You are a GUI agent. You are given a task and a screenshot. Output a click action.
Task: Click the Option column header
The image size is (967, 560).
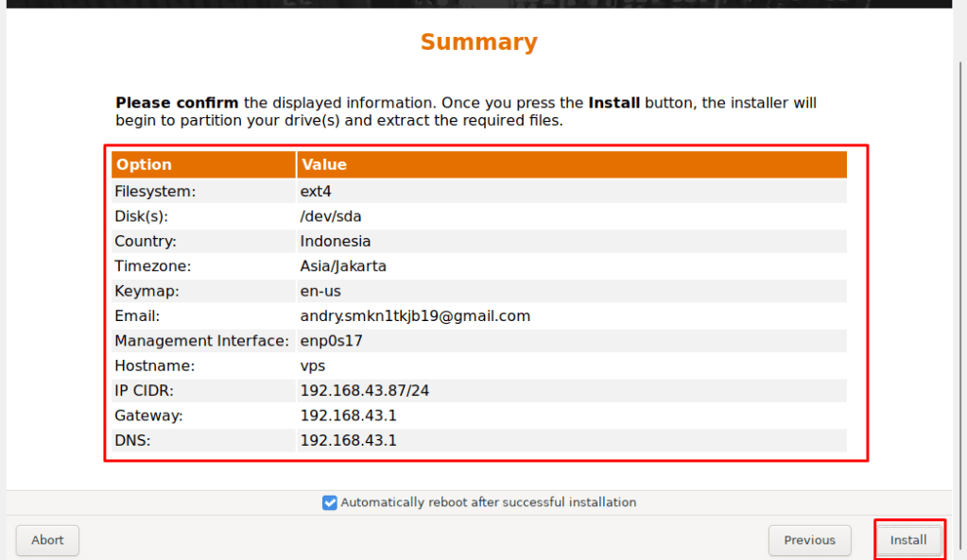coord(144,164)
